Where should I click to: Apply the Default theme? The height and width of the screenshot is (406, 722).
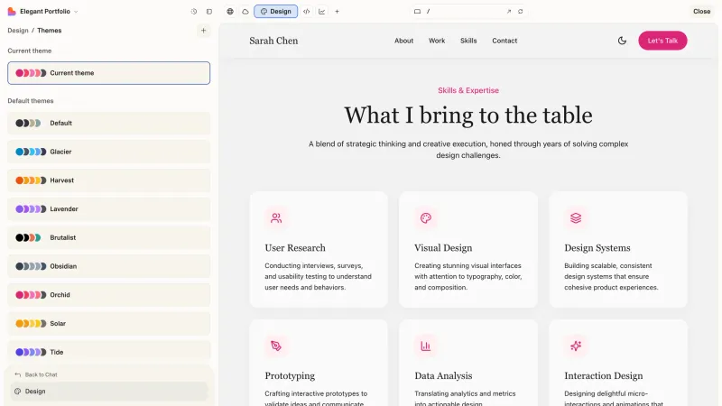(108, 123)
